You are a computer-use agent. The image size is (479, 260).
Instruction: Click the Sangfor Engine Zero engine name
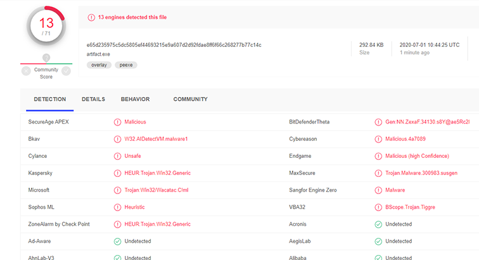click(x=313, y=190)
